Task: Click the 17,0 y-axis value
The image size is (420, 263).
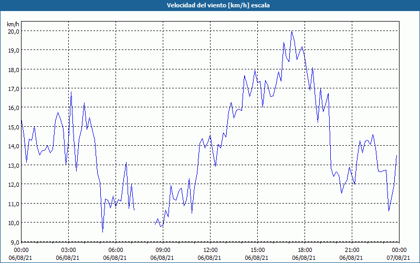Action: coord(14,88)
